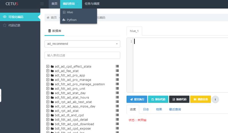The width and height of the screenshot is (228, 133).
Task: Click the list icon for bdl_ad_dl_and_cpd
Action: (117, 115)
